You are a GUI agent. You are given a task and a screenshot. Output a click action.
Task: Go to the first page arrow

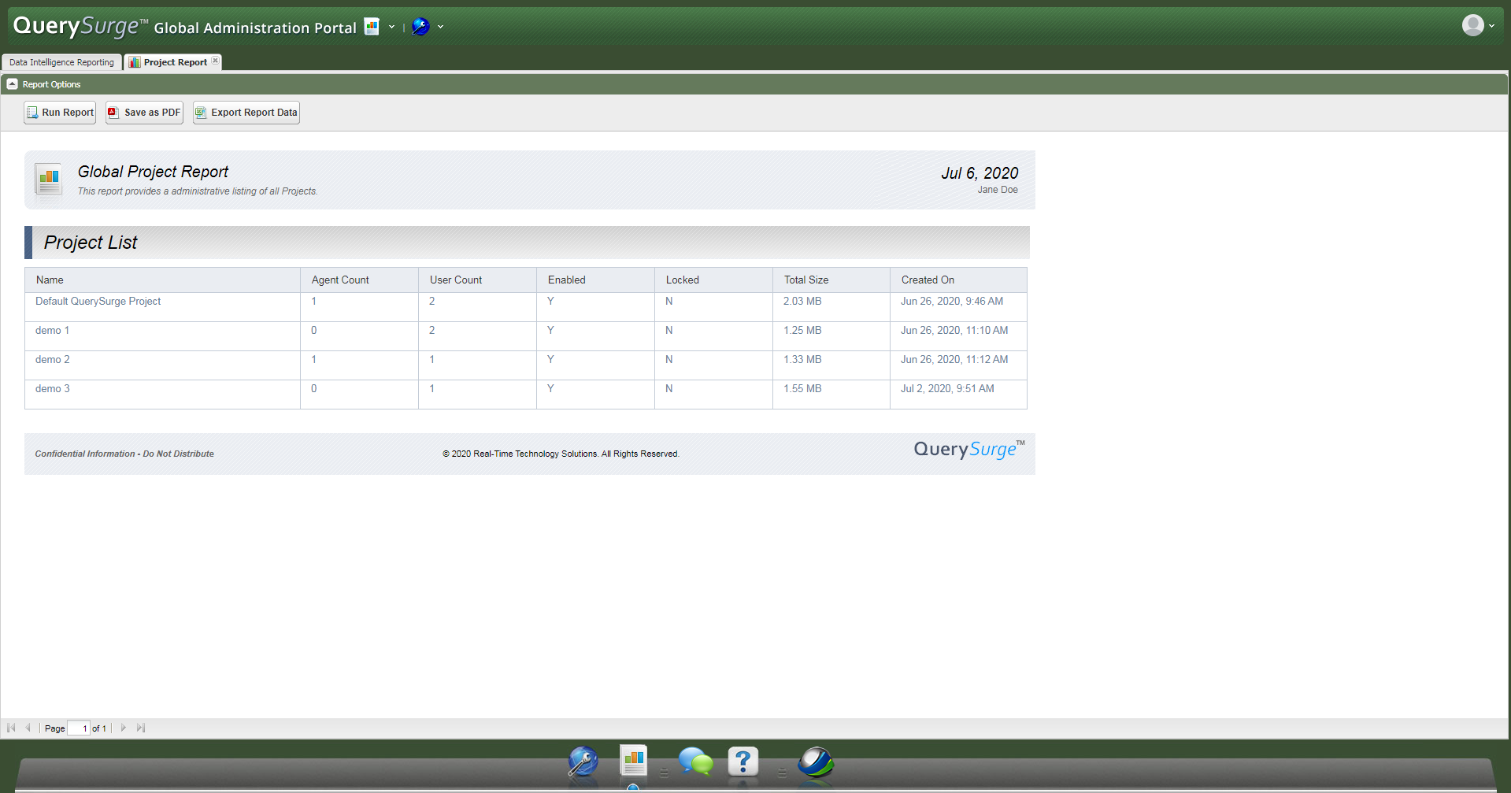click(11, 728)
